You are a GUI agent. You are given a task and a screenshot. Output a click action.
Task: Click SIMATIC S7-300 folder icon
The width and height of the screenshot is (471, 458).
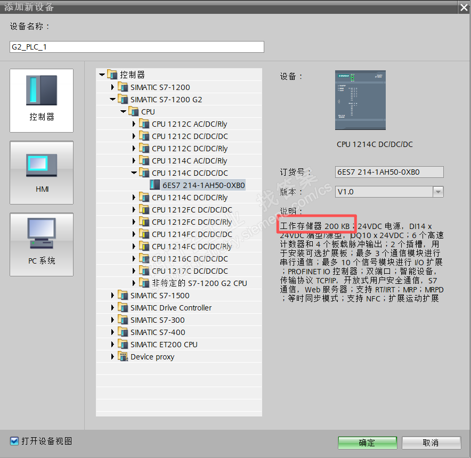point(123,320)
